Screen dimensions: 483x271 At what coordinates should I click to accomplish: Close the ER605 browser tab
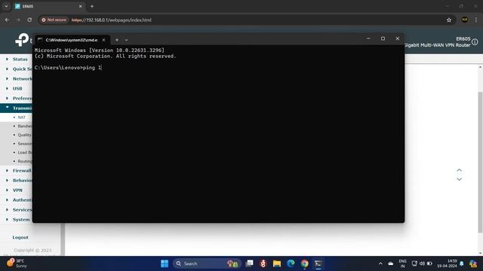coord(81,6)
